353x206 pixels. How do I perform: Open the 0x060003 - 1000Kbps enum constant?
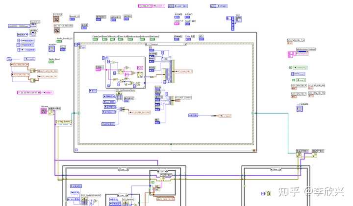[x=19, y=26]
